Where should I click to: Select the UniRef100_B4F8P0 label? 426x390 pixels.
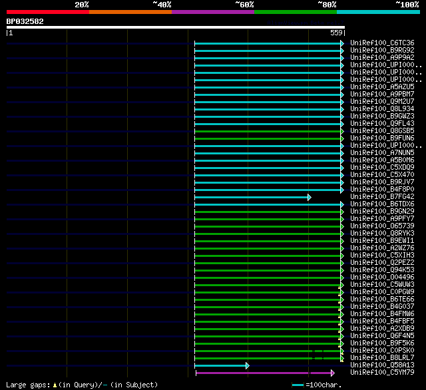pyautogui.click(x=382, y=190)
